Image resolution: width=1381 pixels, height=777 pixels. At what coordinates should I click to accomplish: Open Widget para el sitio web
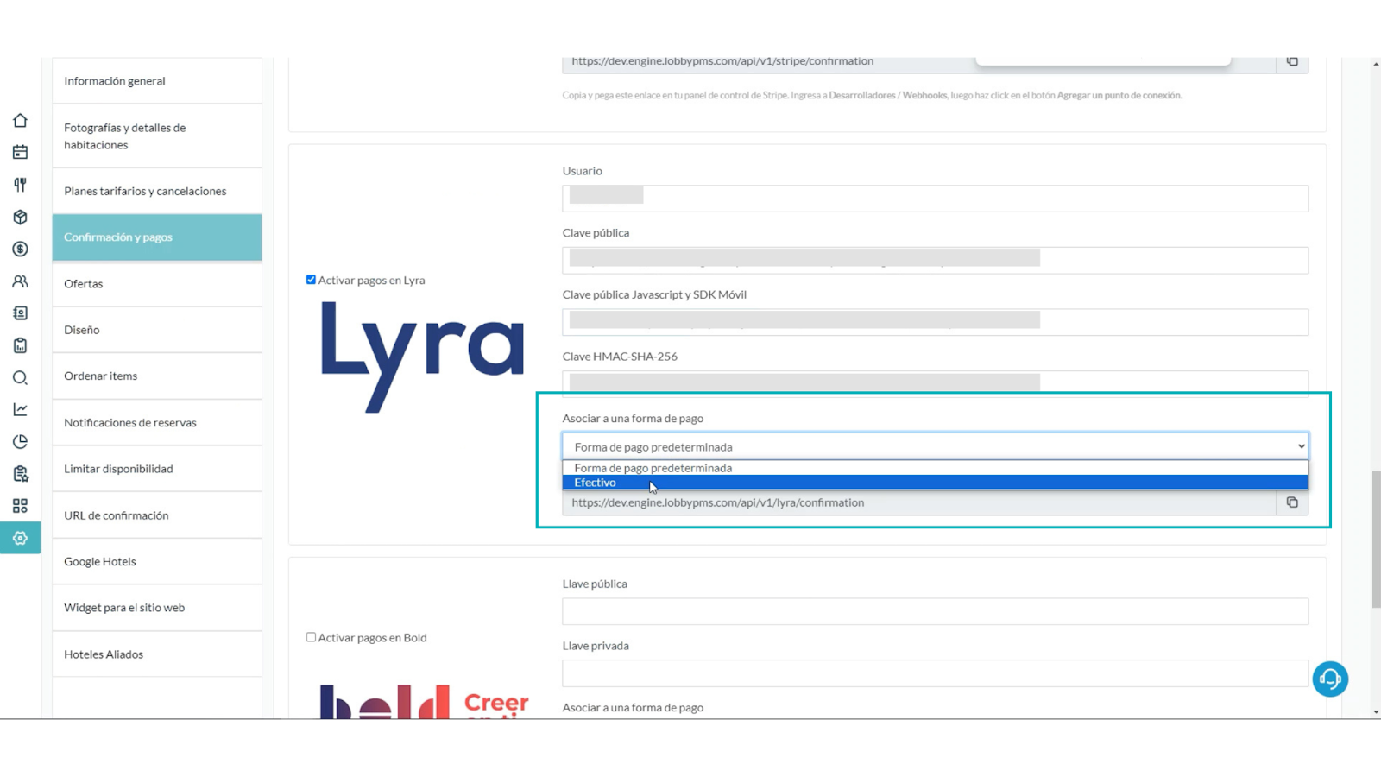tap(157, 608)
